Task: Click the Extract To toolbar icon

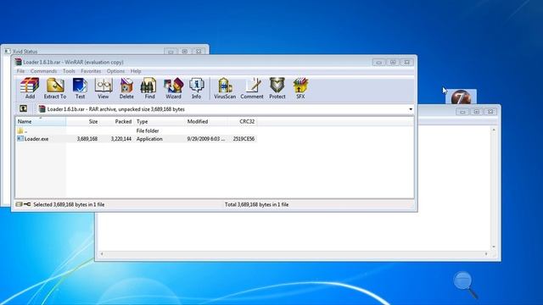Action: tap(54, 88)
